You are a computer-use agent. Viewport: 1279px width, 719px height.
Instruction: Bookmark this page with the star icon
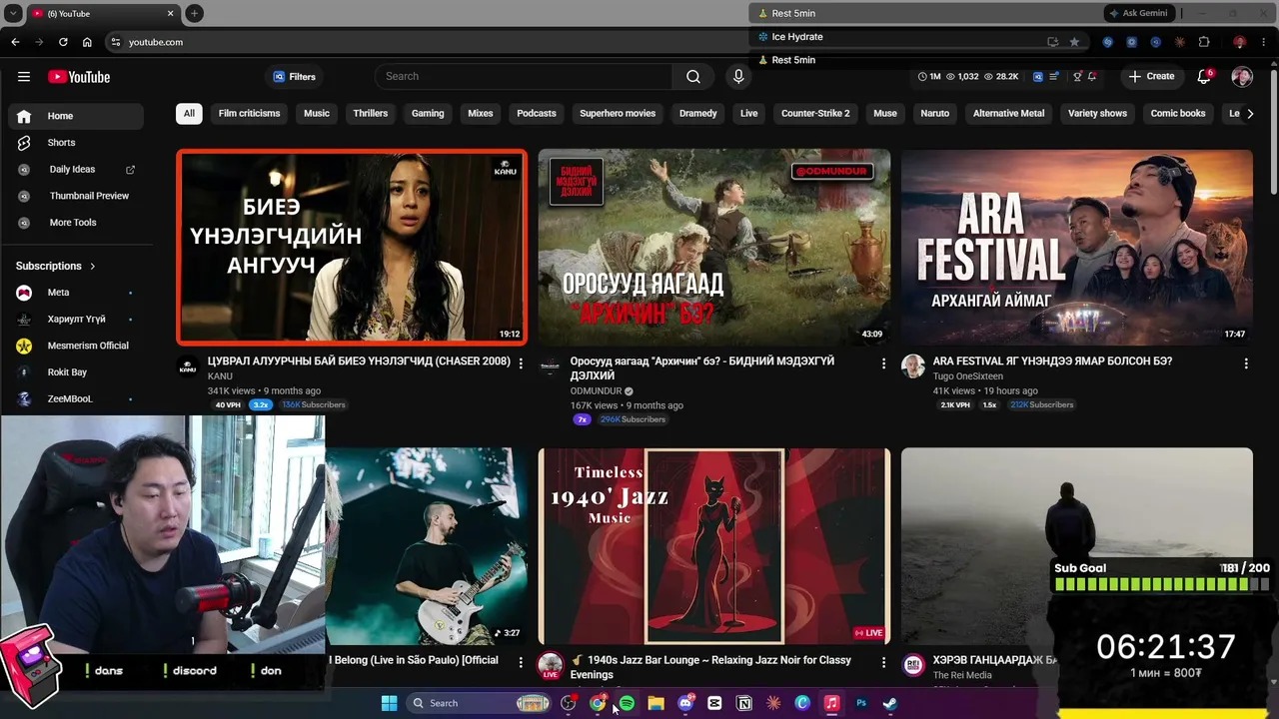tap(1074, 42)
